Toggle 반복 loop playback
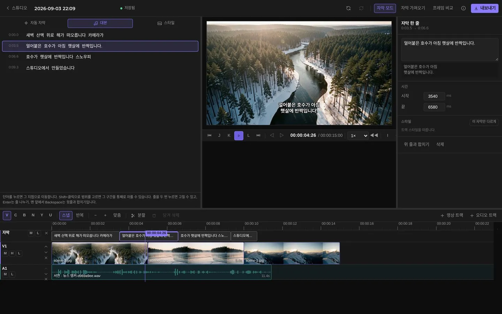The width and height of the screenshot is (502, 314). 80,215
